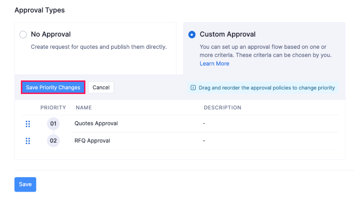The image size is (362, 207).
Task: Open the Learn More link
Action: (214, 64)
